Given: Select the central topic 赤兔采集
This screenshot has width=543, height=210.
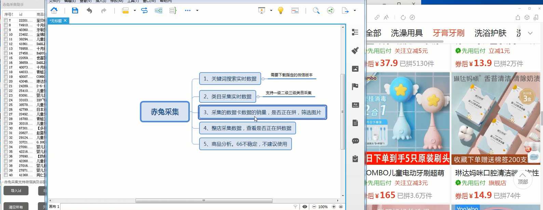Looking at the screenshot, I should [165, 112].
